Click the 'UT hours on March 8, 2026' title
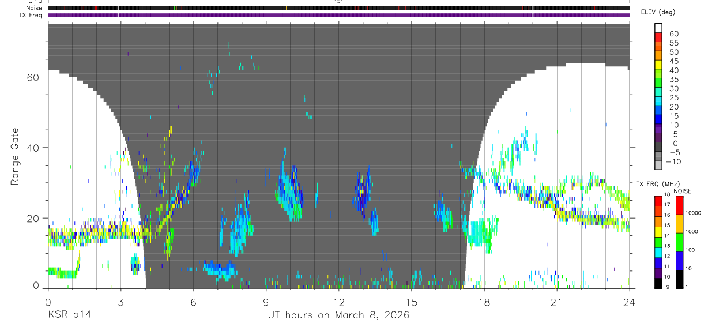 (338, 315)
